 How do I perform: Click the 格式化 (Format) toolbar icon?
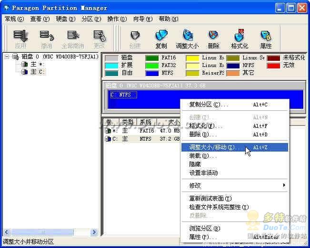point(240,36)
